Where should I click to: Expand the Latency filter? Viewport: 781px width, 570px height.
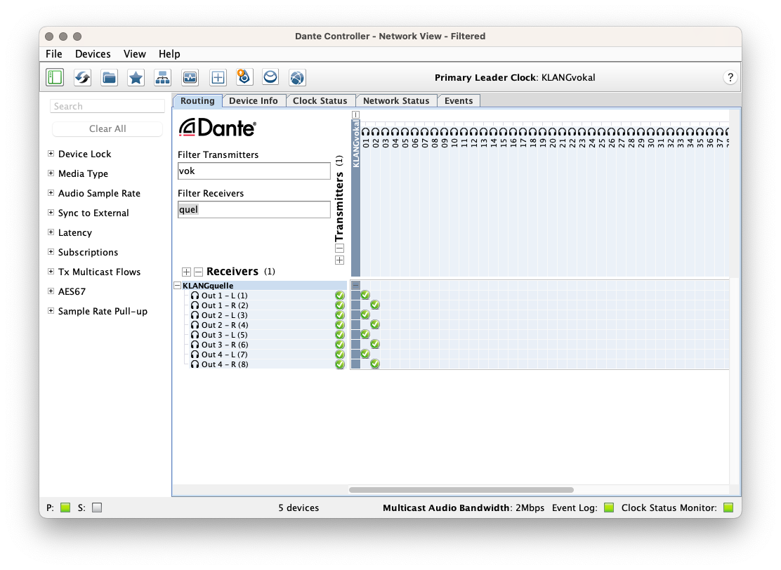51,232
